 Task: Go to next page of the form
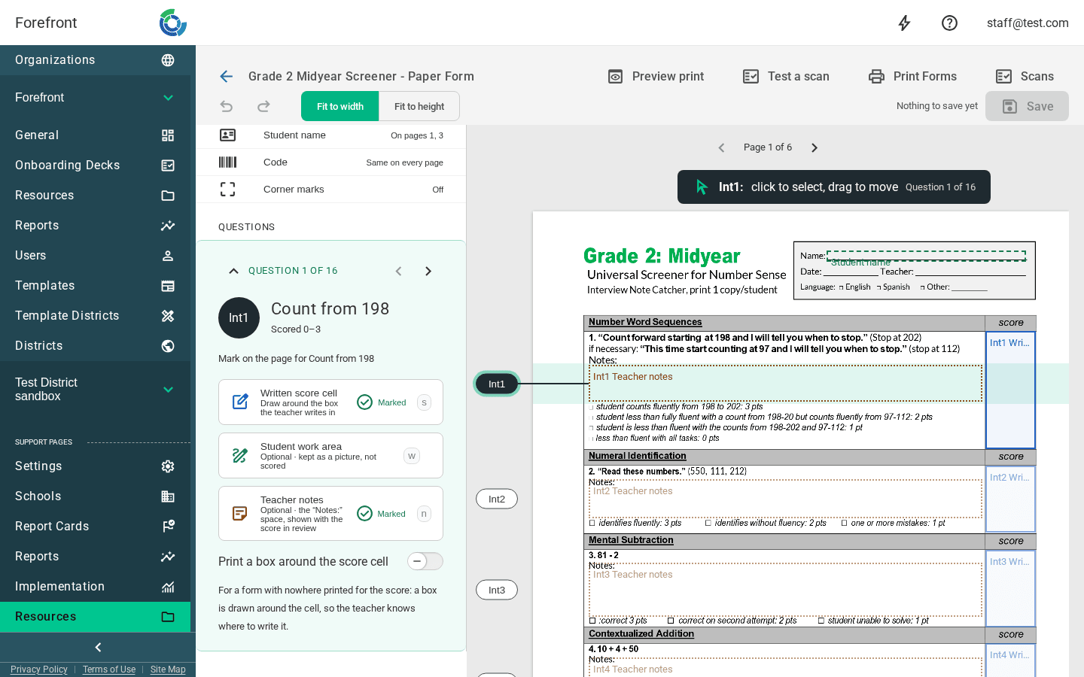[814, 147]
